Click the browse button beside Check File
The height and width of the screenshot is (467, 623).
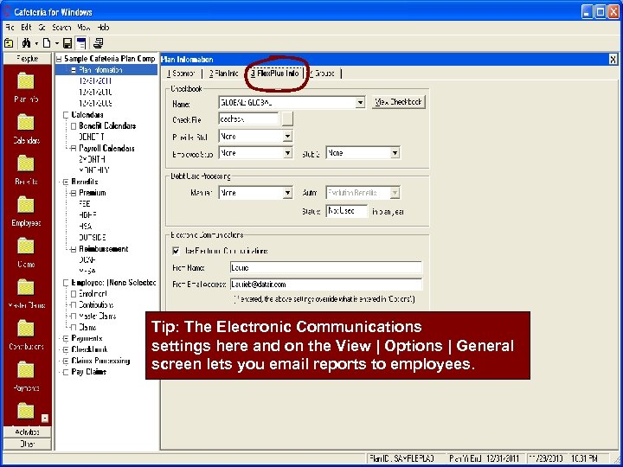point(287,119)
